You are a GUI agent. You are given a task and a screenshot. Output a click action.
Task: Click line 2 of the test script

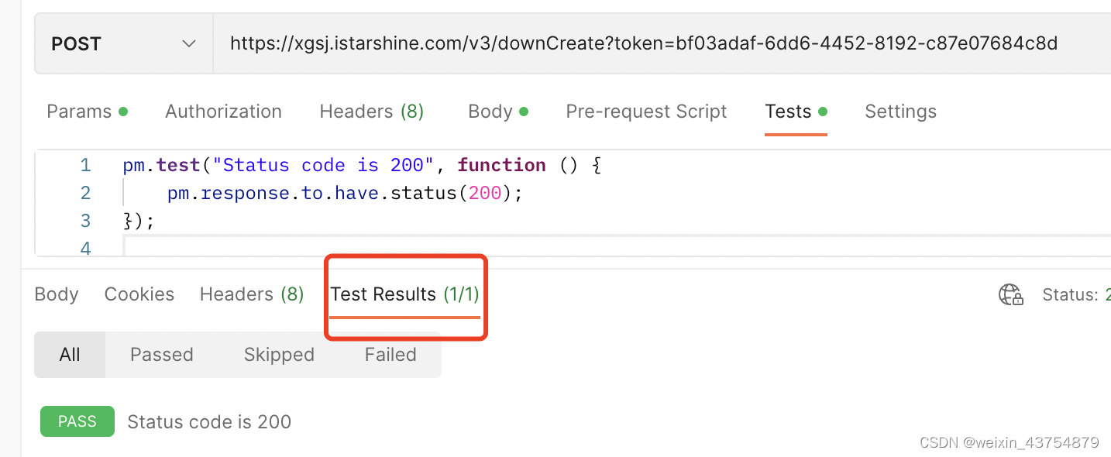coord(346,193)
